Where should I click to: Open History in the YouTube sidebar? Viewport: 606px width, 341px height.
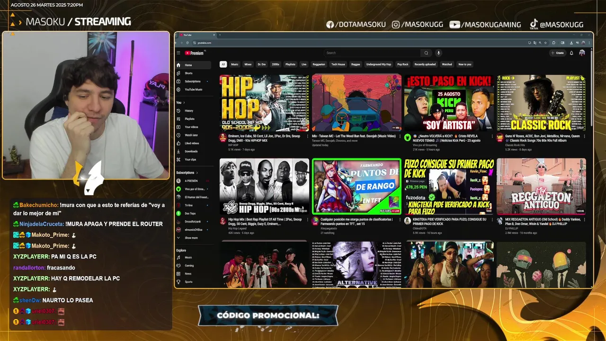pyautogui.click(x=193, y=110)
